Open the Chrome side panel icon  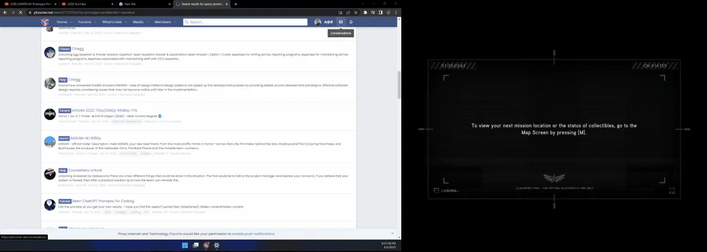point(380,12)
